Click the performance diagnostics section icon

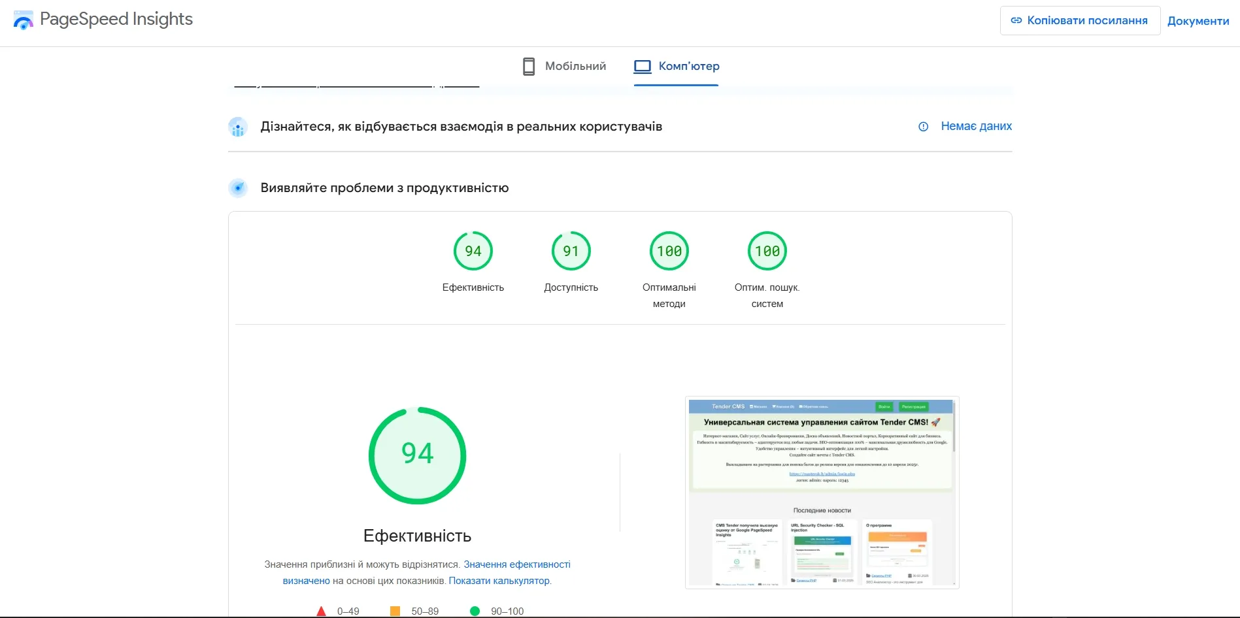tap(238, 188)
